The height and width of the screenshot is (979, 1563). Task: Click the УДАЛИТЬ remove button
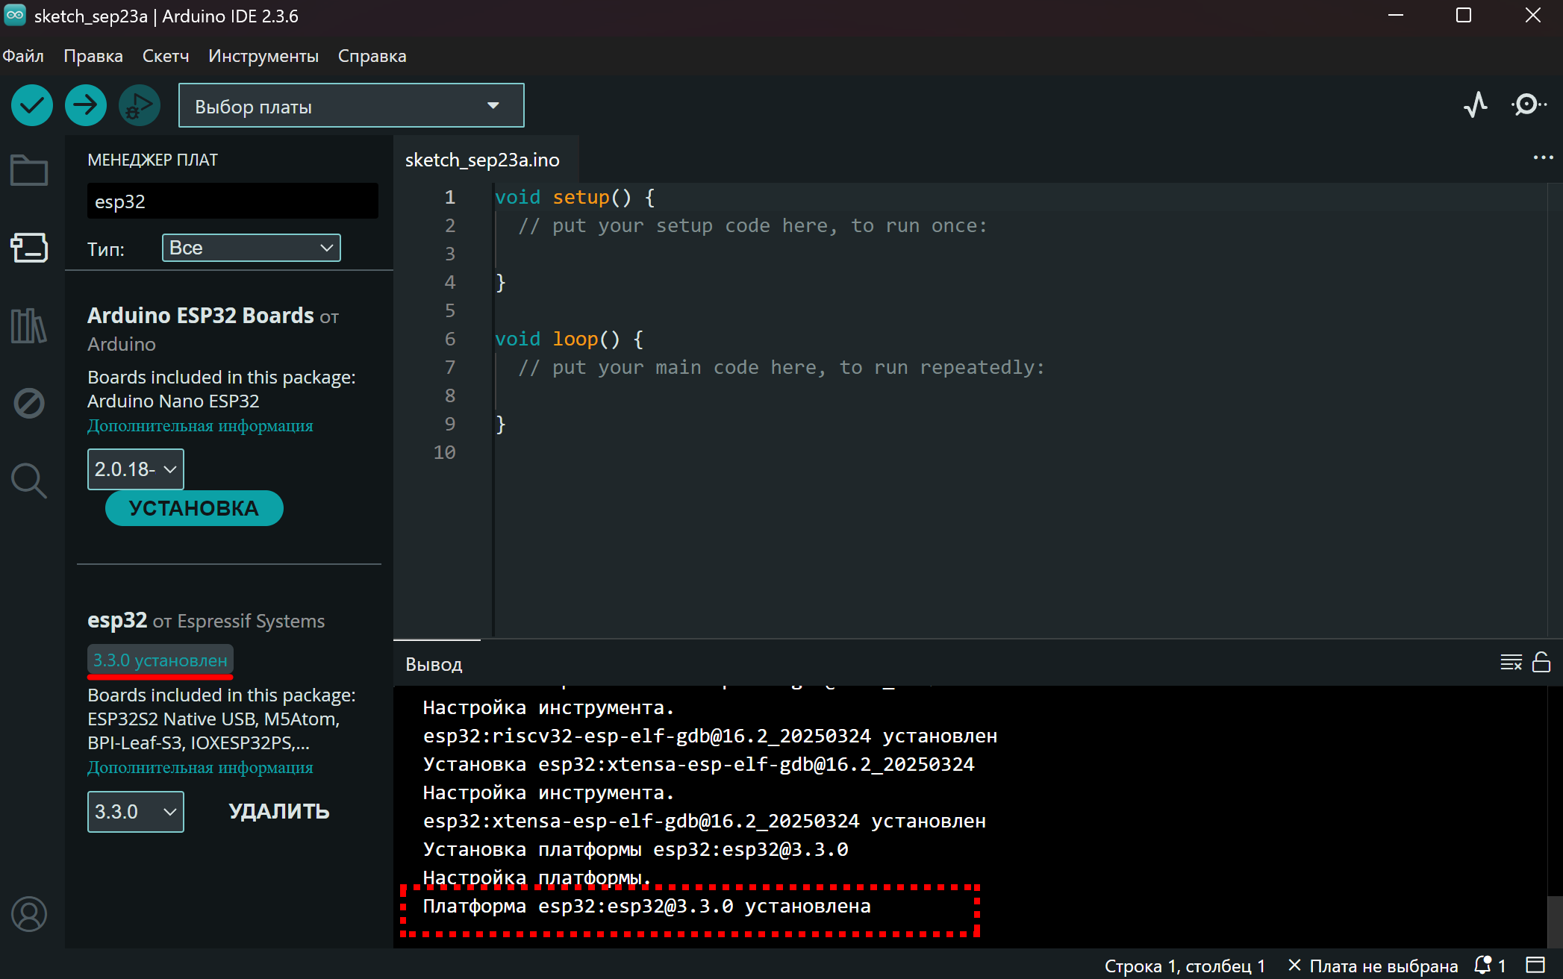pos(278,811)
